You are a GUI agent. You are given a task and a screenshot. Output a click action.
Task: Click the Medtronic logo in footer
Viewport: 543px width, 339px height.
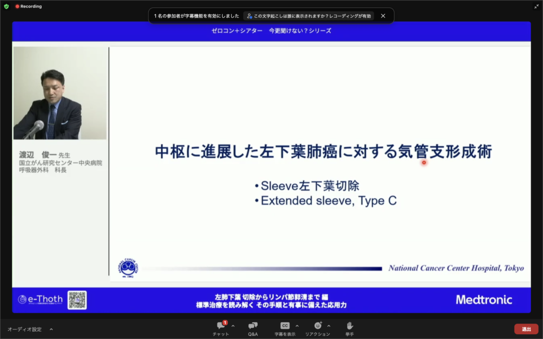coord(484,300)
